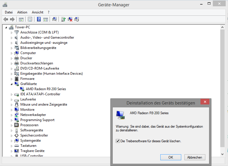The image size is (228, 166).
Task: Open the Properties toolbar icon
Action: [x=30, y=19]
